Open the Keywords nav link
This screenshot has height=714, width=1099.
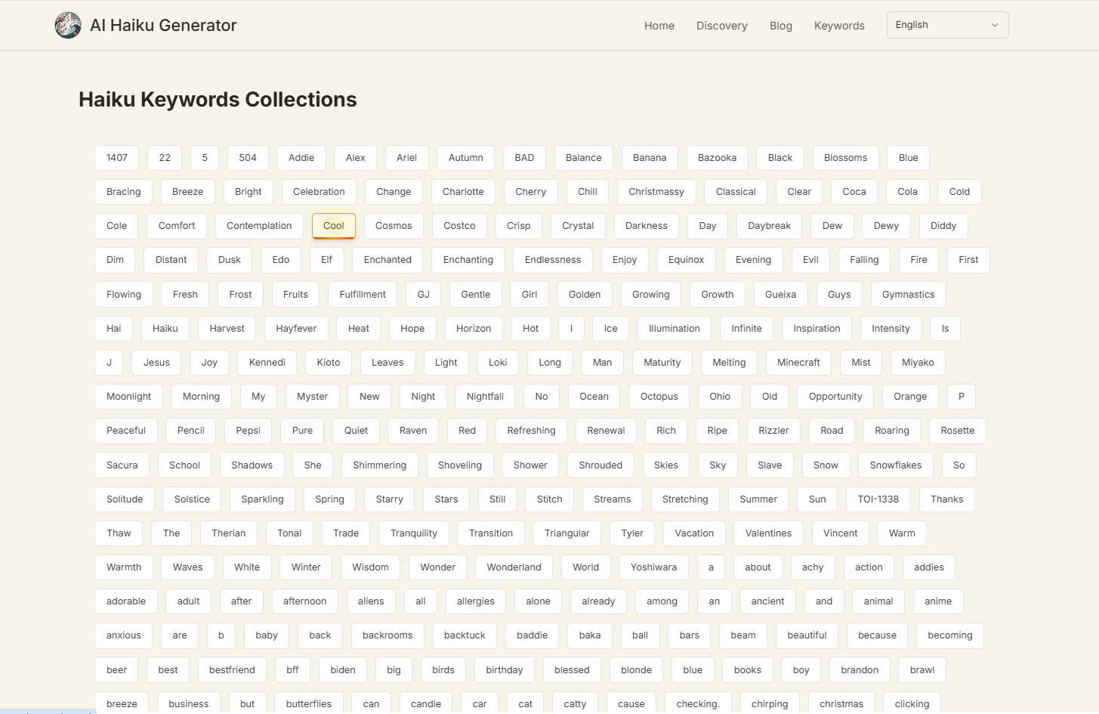[x=838, y=26]
